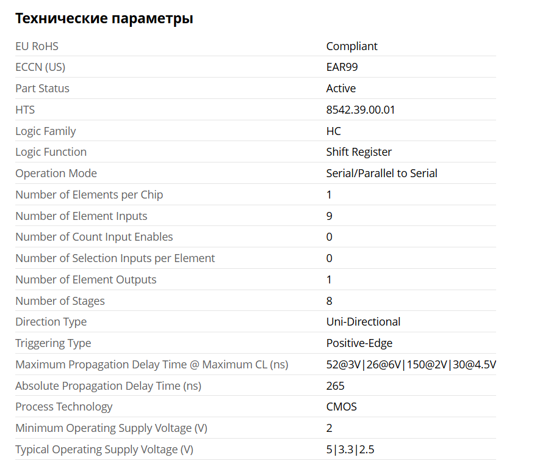Image resolution: width=548 pixels, height=460 pixels.
Task: Click the 'Absolute Propagation Delay Time (ns)' label
Action: [x=108, y=386]
